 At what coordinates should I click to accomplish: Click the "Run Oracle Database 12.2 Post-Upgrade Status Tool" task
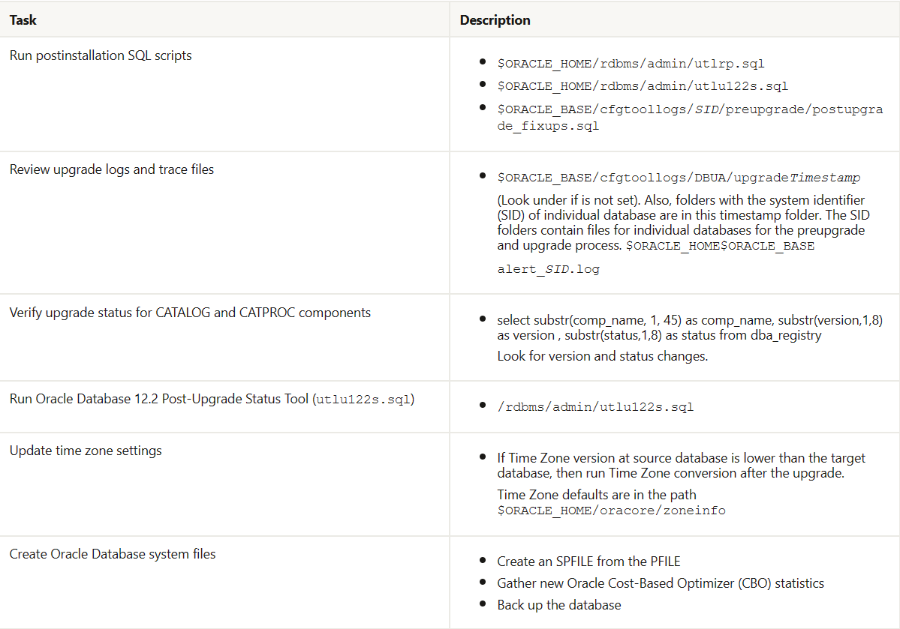[x=212, y=399]
